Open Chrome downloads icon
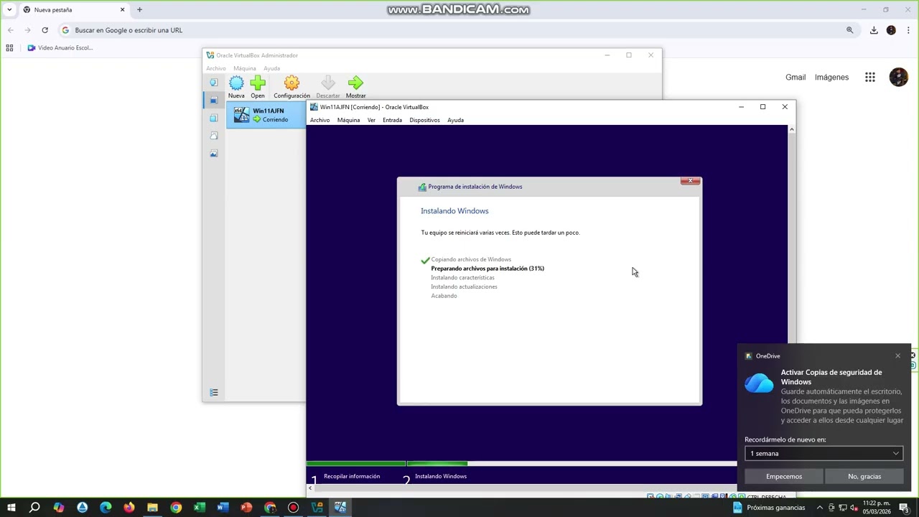 coord(874,30)
